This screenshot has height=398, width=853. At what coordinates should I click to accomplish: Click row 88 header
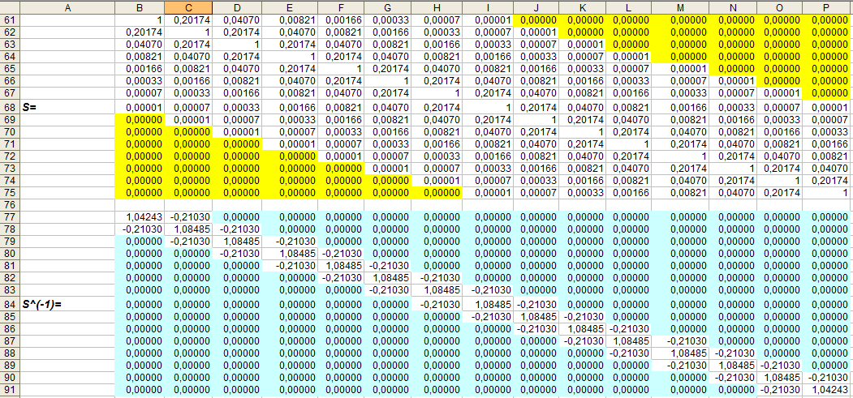point(11,353)
